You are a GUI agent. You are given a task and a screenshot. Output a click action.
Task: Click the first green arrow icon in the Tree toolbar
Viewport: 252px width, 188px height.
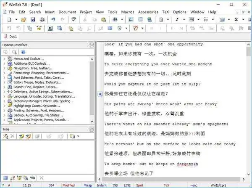tap(21, 136)
